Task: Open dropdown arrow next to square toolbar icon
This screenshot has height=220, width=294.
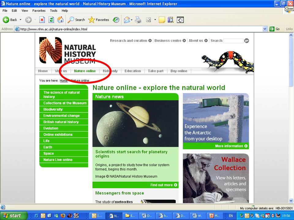Action: pos(155,20)
